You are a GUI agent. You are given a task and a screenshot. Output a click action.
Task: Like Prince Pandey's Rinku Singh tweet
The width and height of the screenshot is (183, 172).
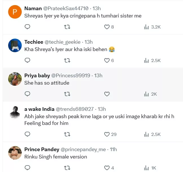coord(107,168)
